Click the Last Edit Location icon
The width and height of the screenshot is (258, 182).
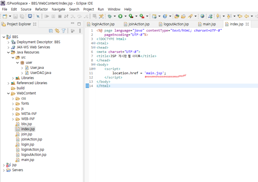240,16
